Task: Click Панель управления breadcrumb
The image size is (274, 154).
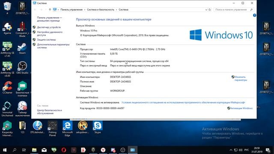Action: 71,9
